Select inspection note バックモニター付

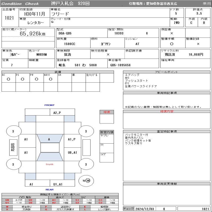coord(136,135)
